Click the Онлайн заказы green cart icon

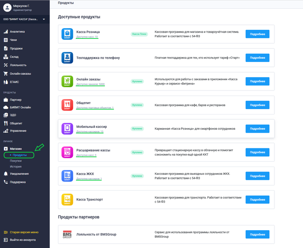click(x=67, y=81)
